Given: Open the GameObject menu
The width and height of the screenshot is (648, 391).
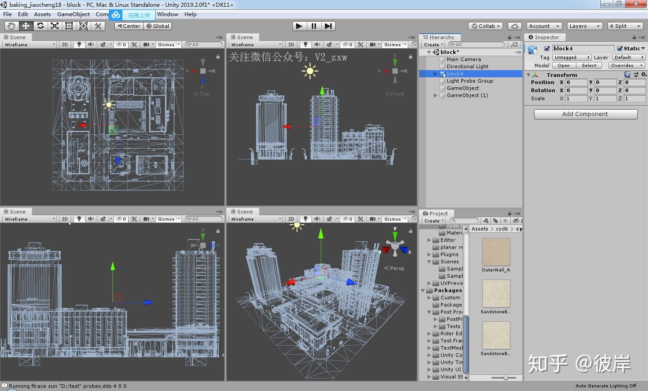Looking at the screenshot, I should coord(73,14).
